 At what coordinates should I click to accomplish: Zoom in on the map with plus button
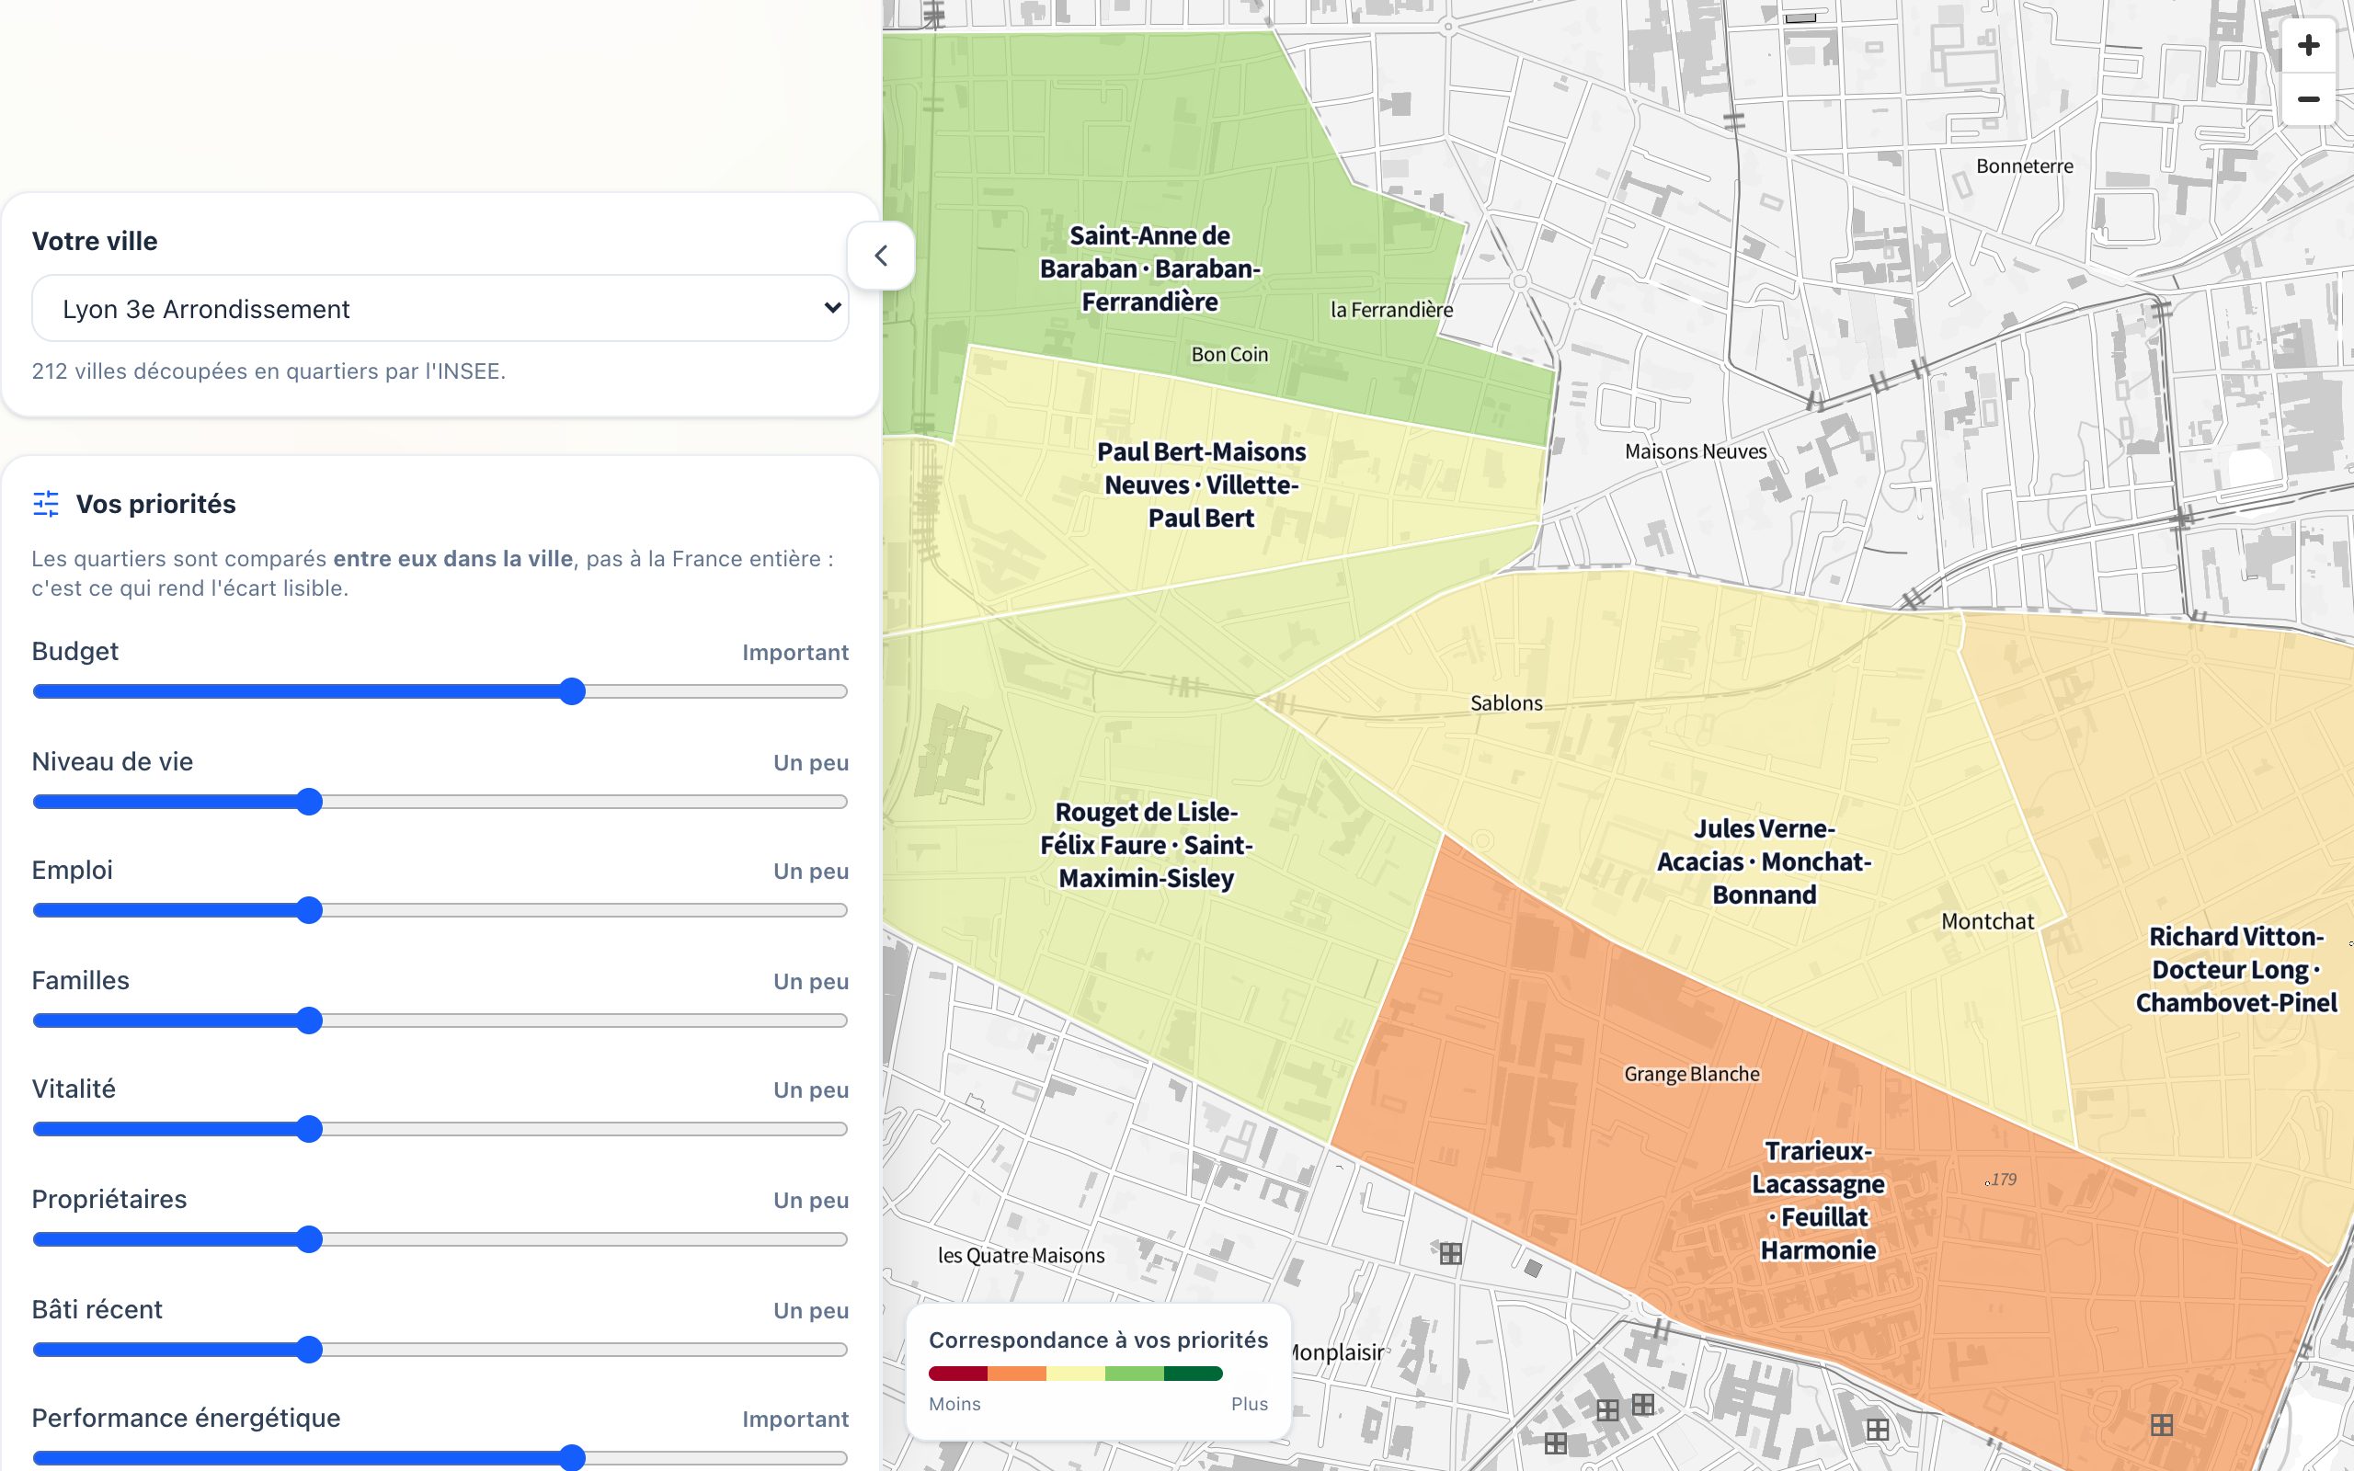pos(2307,46)
